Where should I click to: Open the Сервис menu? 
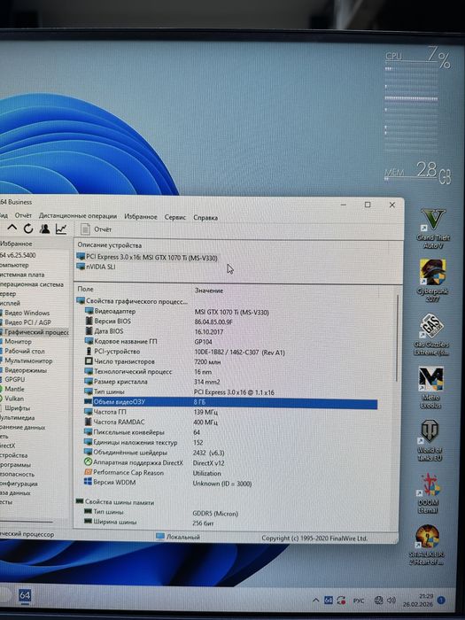coord(174,217)
